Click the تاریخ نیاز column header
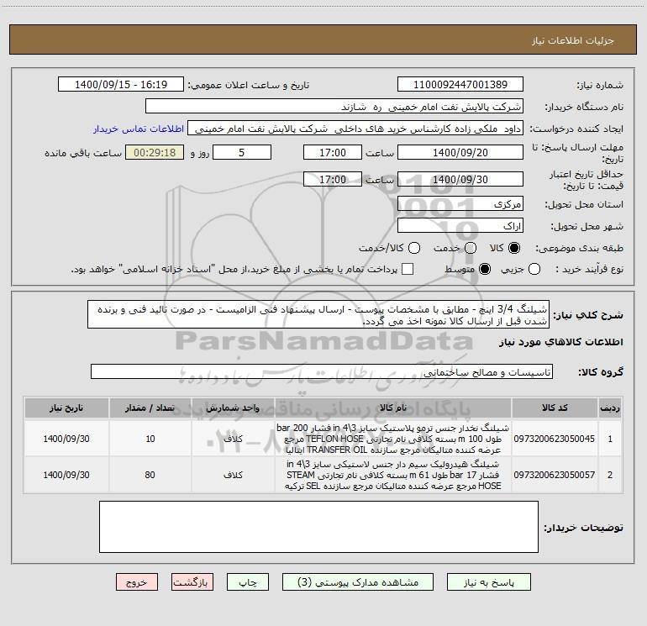 pyautogui.click(x=66, y=408)
